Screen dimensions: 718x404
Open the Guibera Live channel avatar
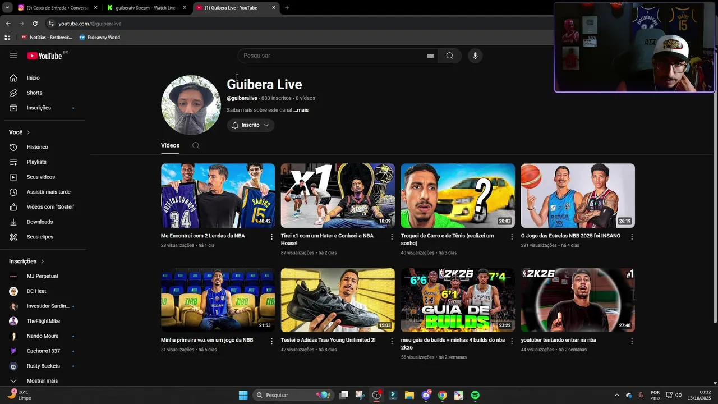click(x=191, y=105)
